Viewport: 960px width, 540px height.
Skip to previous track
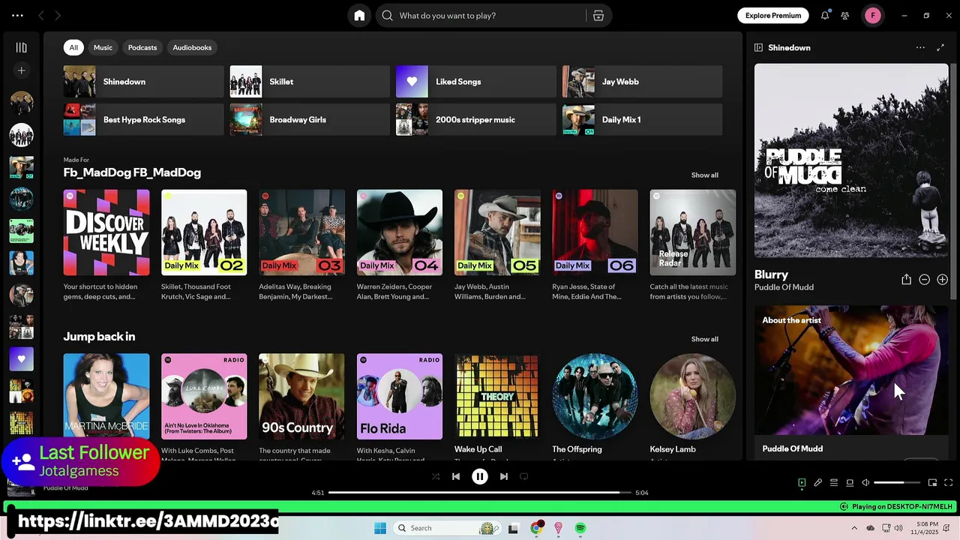(456, 476)
